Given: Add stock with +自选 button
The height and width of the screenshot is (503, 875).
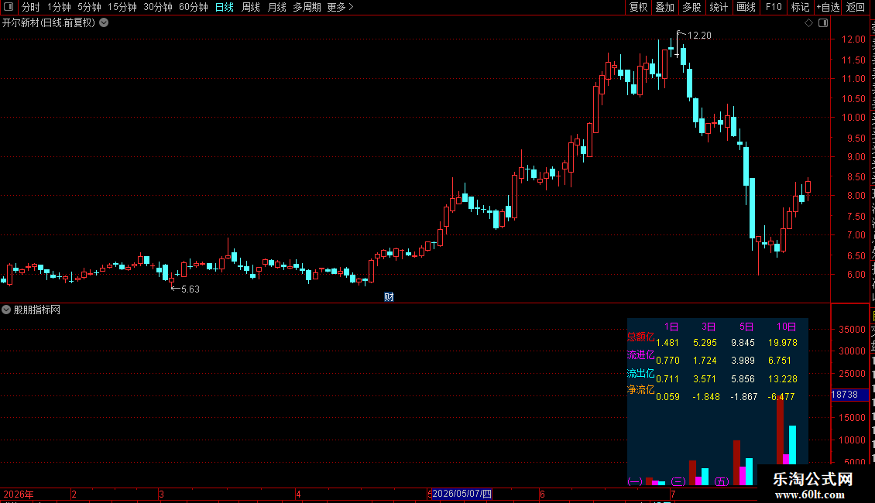Looking at the screenshot, I should [x=828, y=7].
